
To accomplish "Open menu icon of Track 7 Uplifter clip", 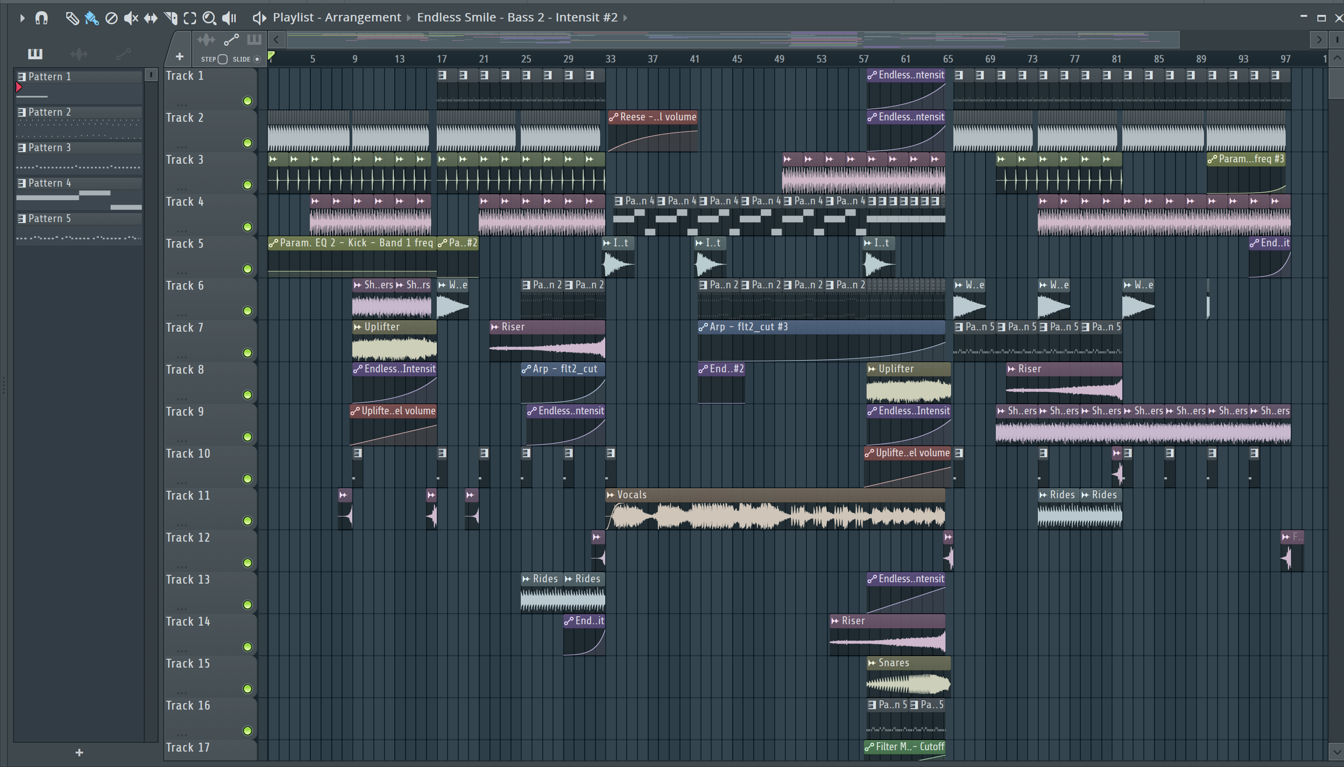I will coord(357,327).
